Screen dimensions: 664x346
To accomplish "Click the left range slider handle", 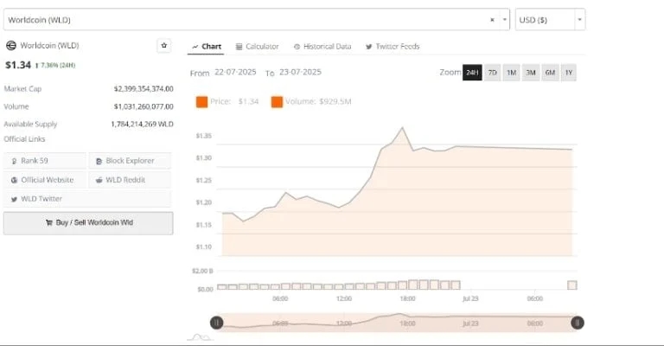I will pos(216,323).
